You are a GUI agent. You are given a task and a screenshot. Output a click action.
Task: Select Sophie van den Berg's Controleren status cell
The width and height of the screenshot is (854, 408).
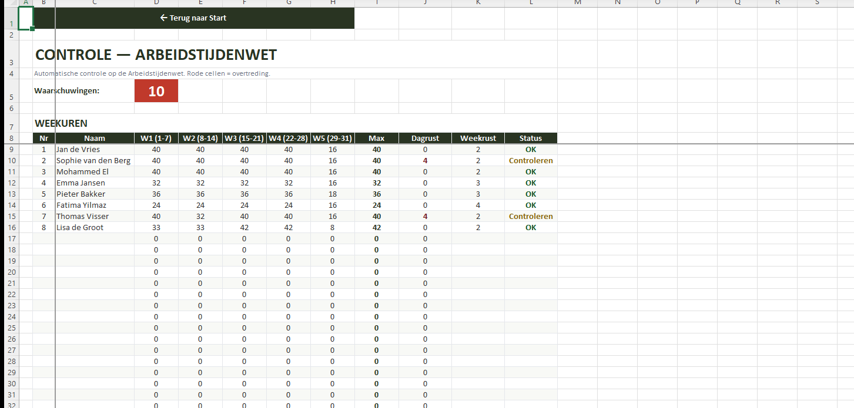click(x=530, y=161)
